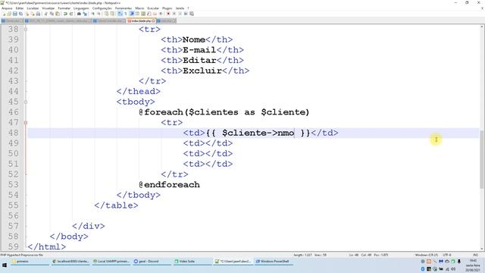485x273 pixels.
Task: Open the Ferramentas menu
Action: (124, 8)
